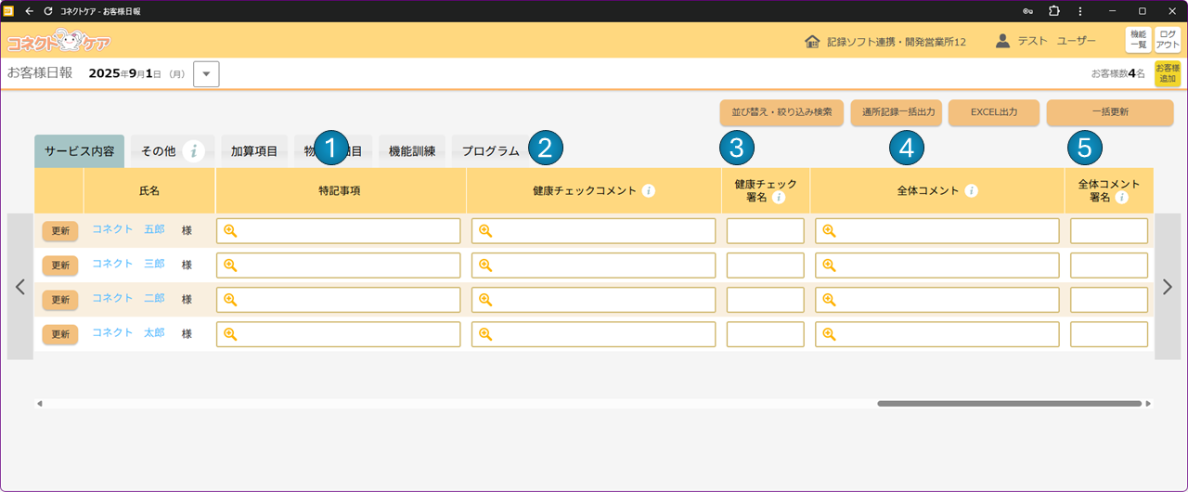Viewport: 1188px width, 492px height.
Task: Switch to the 加算項目 tab
Action: (254, 151)
